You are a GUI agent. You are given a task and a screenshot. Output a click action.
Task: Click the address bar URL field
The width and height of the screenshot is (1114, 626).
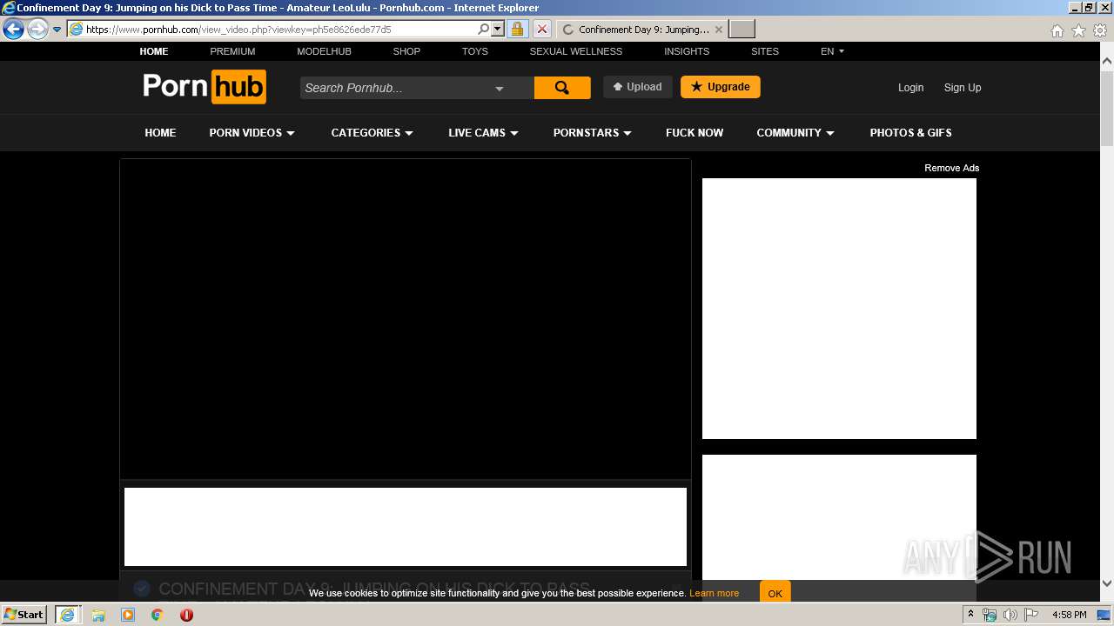coord(272,30)
